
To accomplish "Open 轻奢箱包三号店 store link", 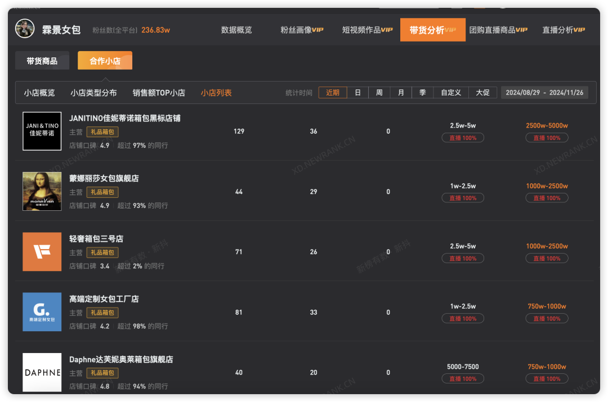I will click(96, 238).
